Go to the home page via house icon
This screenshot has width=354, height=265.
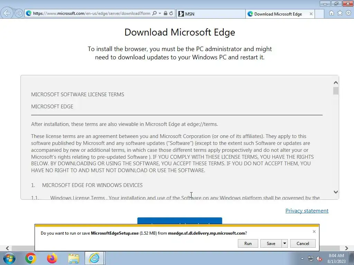tap(332, 13)
